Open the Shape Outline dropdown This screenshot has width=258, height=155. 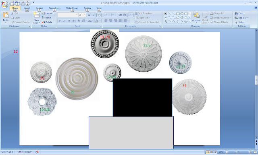[221, 18]
